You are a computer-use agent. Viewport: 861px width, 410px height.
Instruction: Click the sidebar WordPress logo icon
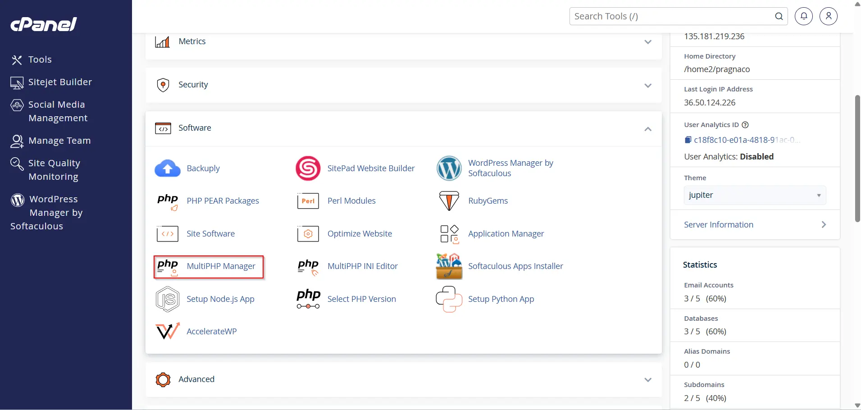pyautogui.click(x=18, y=200)
